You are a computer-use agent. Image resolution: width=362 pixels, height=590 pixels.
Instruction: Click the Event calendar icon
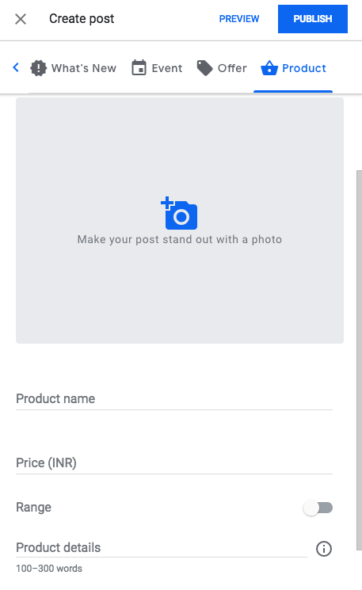(139, 68)
